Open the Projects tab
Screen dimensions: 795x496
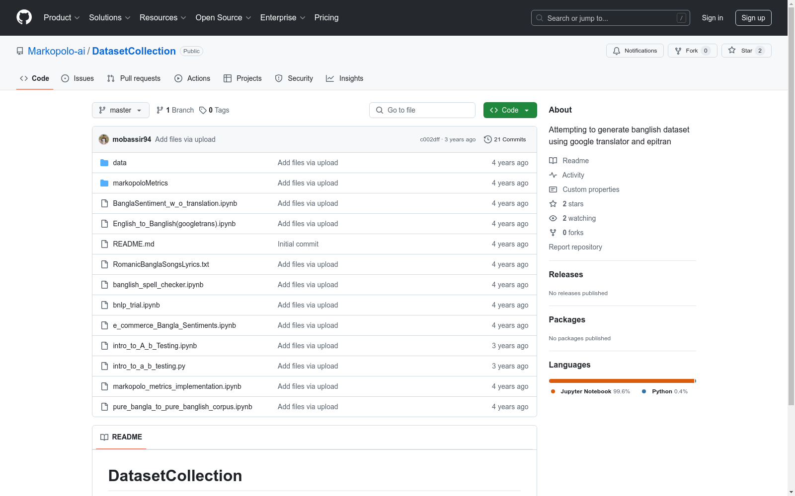coord(242,78)
